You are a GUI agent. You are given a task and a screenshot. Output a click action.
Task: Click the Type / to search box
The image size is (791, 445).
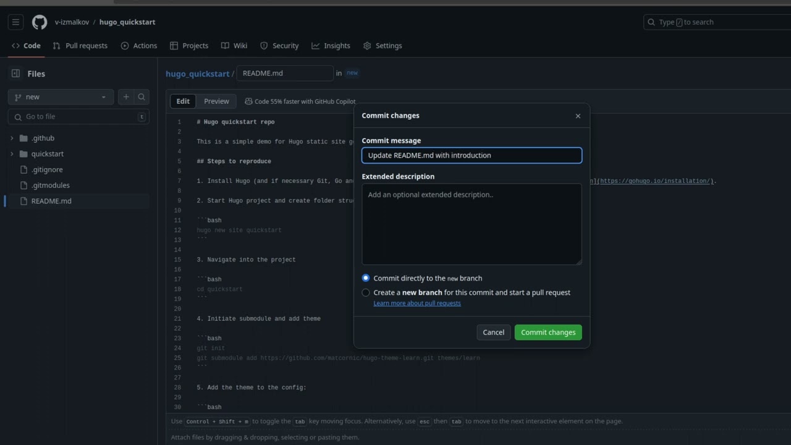pos(717,22)
